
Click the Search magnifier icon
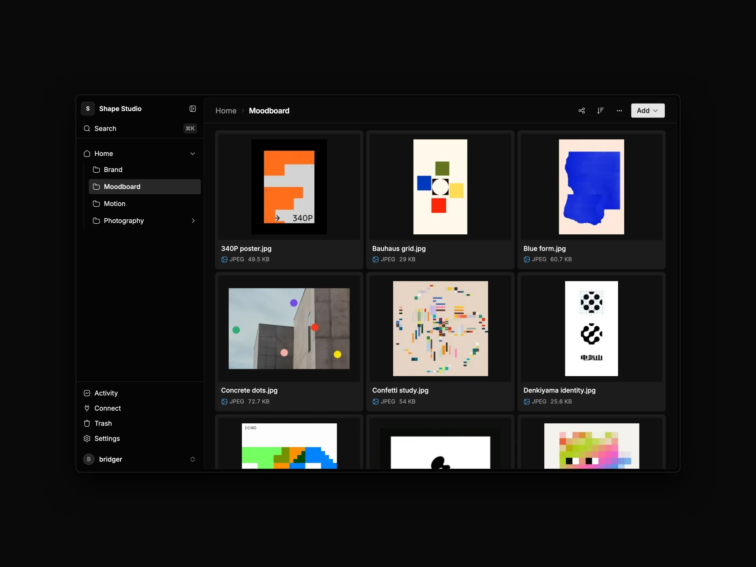tap(87, 129)
